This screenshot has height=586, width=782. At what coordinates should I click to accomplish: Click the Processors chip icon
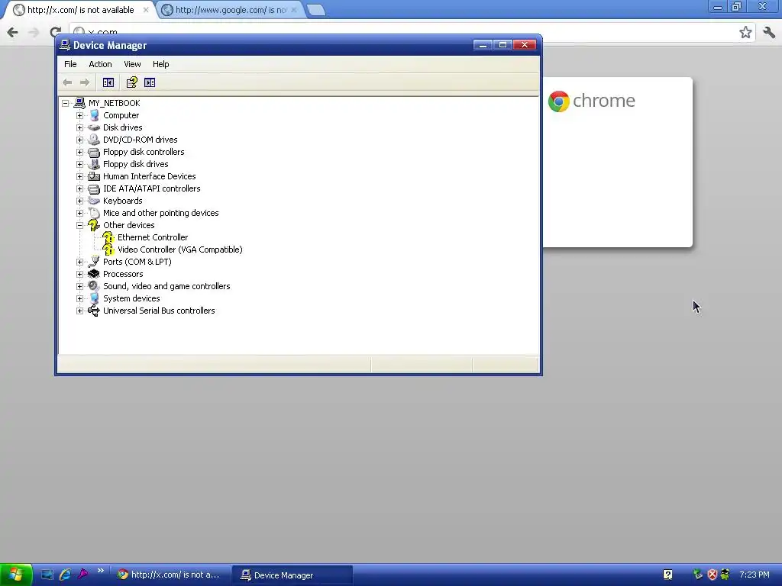click(x=94, y=274)
